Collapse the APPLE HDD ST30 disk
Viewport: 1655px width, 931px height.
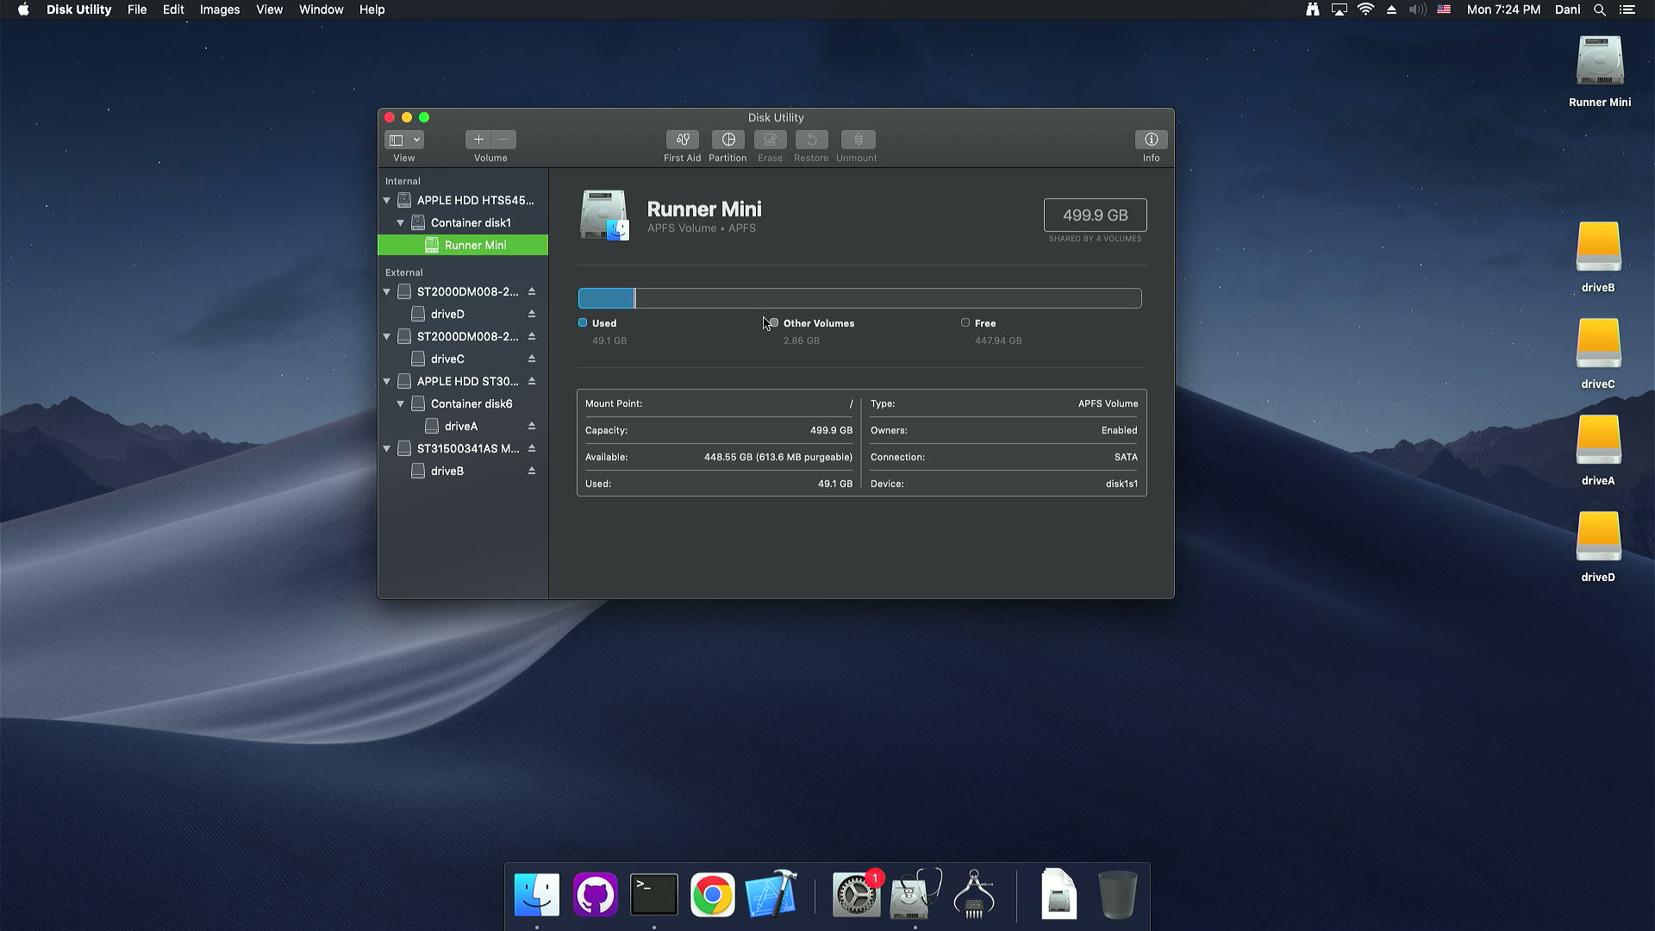coord(387,381)
